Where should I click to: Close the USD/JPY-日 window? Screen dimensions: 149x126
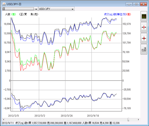(x=143, y=4)
